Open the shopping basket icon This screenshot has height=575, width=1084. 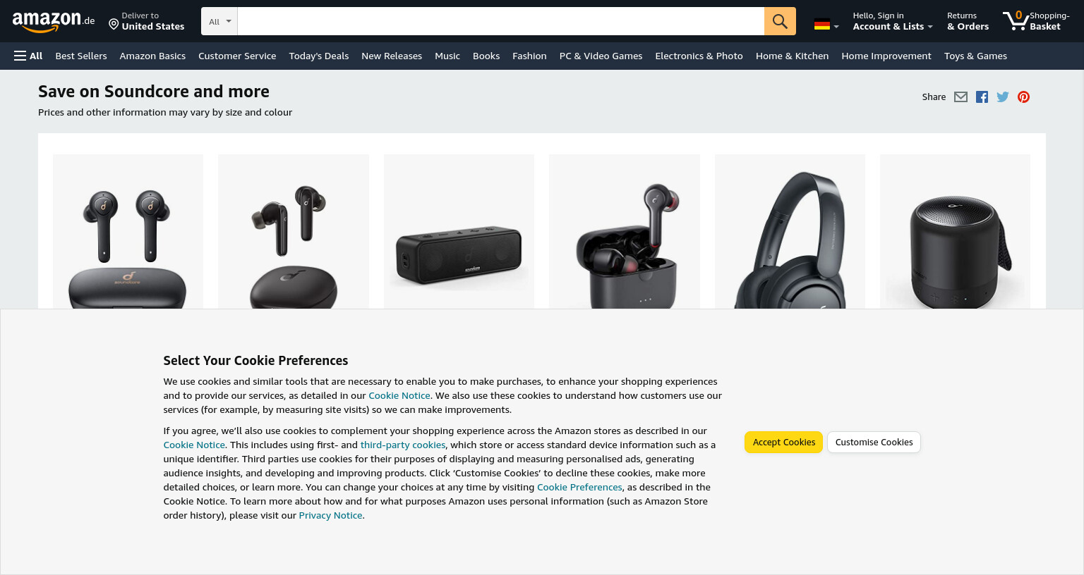[1035, 21]
